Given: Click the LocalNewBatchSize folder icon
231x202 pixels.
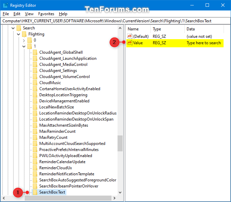Looking at the screenshot, I should pyautogui.click(x=35, y=107).
